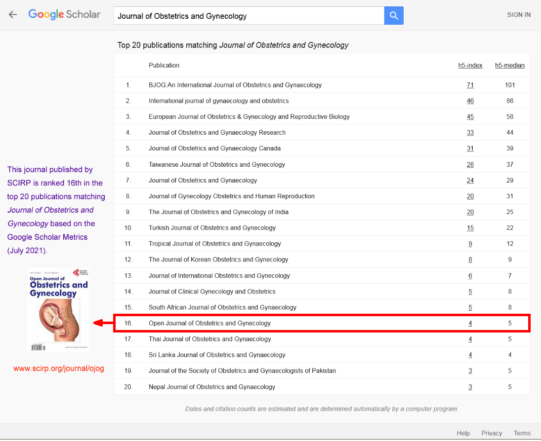Sort by the h5-index column header
Viewport: 541px width, 441px height.
[470, 65]
